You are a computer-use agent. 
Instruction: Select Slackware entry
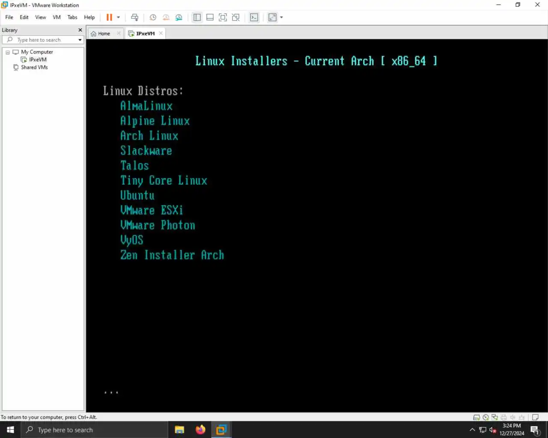(146, 151)
